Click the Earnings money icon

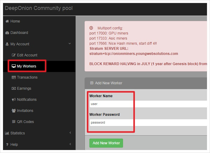pyautogui.click(x=14, y=88)
